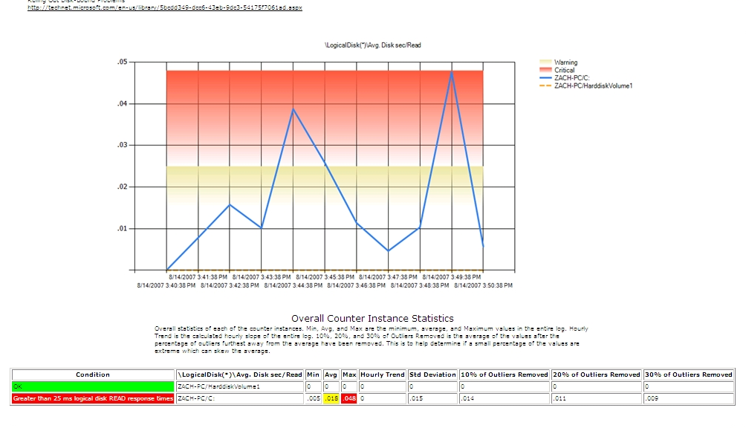
Task: Select the ZACH-PC/HarddiskVolume1 legend entry
Action: click(x=593, y=85)
